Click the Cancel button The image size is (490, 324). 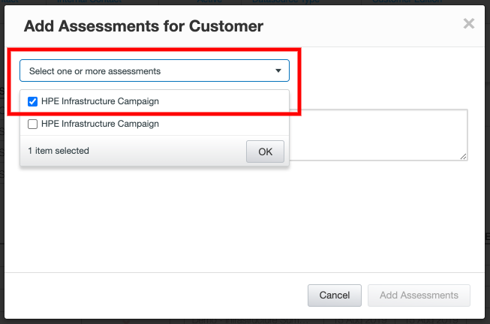coord(335,295)
